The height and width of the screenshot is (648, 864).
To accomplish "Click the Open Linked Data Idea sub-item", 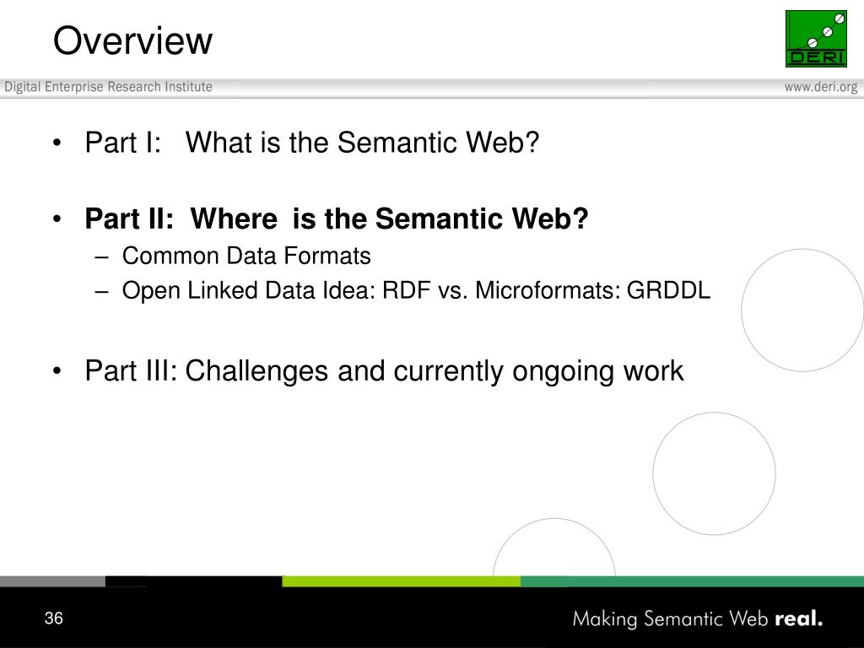I will 416,290.
